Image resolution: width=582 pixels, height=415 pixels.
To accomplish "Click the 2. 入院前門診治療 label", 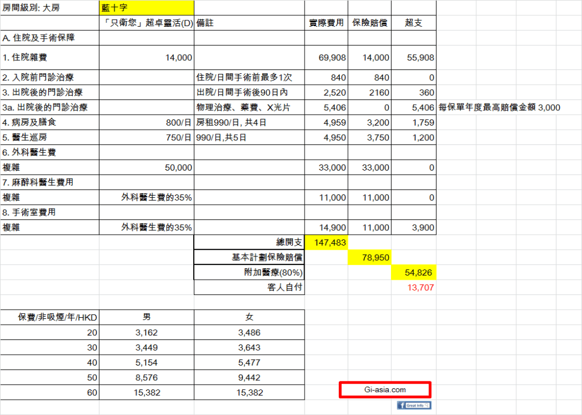I will click(x=38, y=77).
